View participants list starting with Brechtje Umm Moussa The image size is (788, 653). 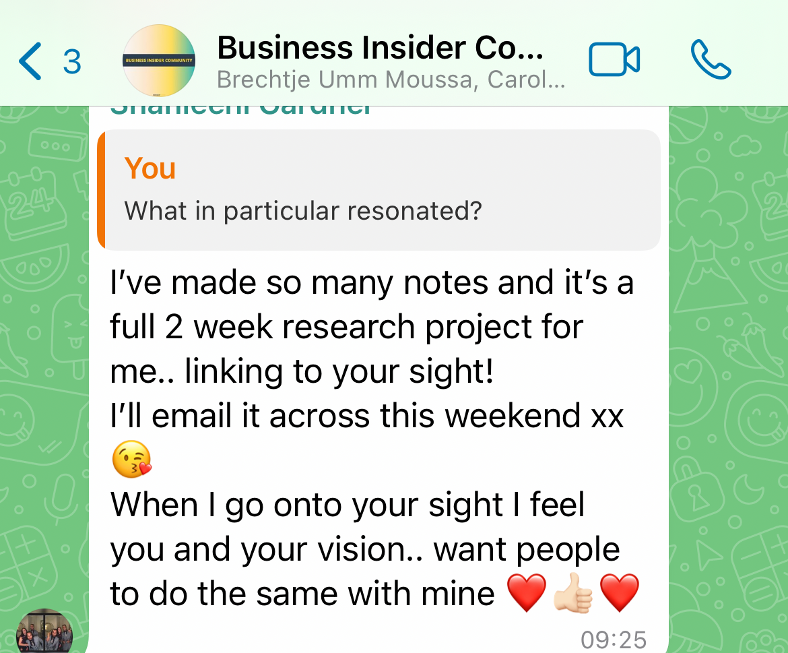(391, 80)
